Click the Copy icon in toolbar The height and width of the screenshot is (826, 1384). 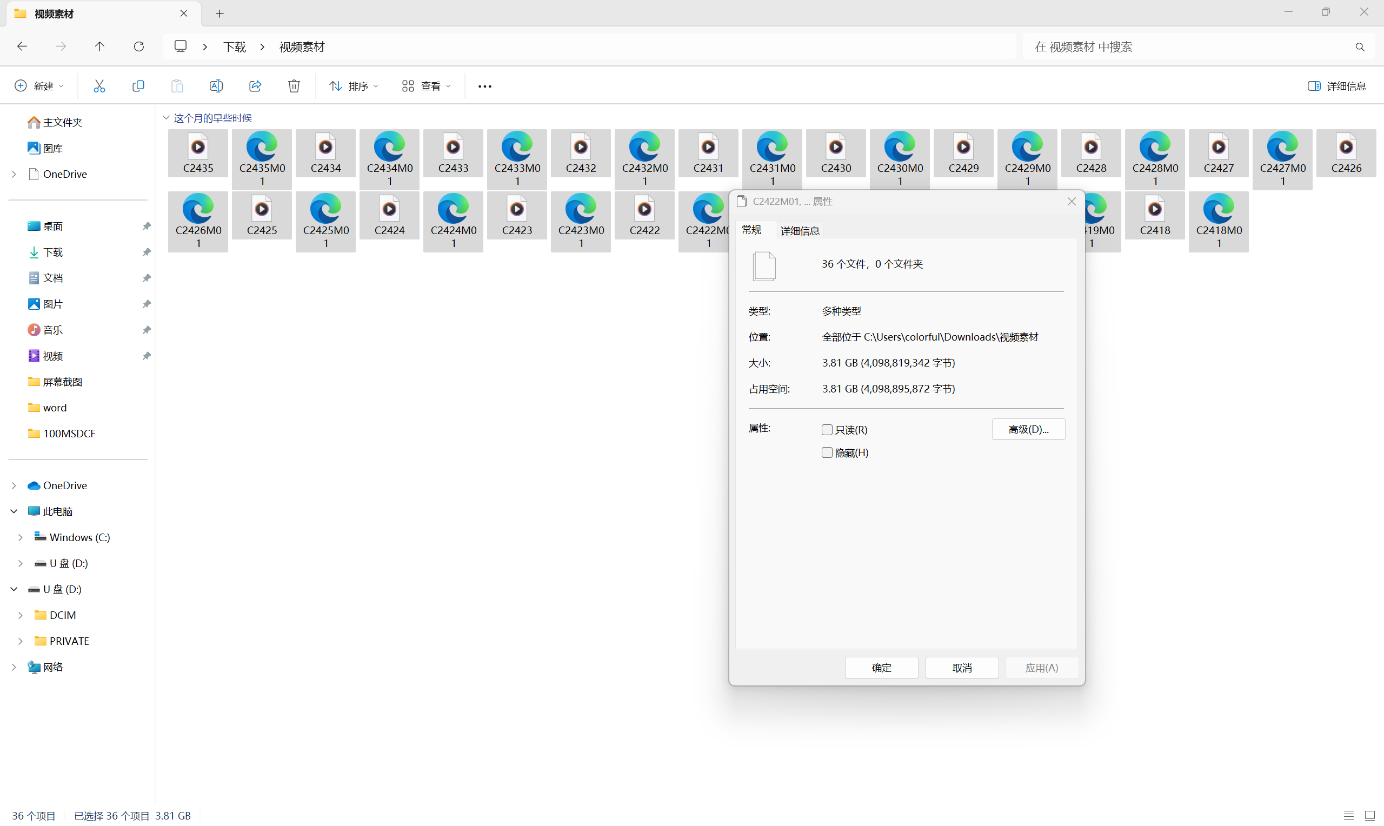tap(138, 86)
